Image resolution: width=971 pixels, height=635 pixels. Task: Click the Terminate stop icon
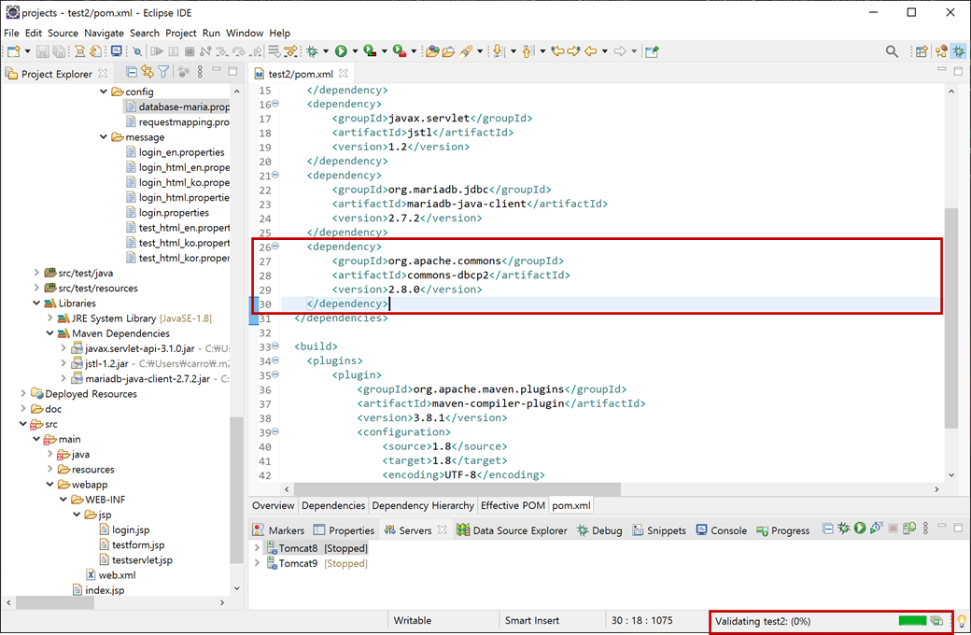tap(190, 51)
